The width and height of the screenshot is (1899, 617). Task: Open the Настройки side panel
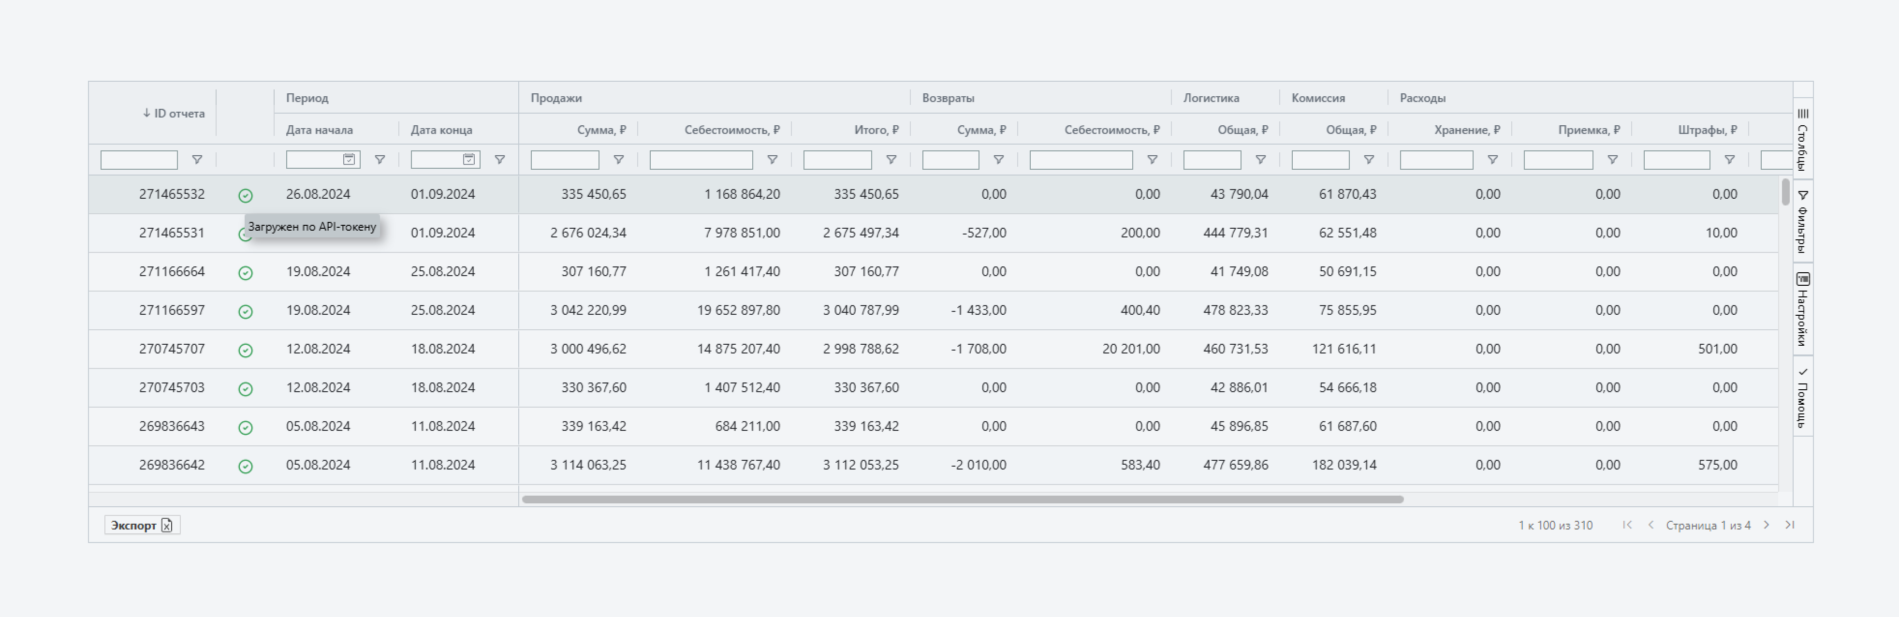(x=1802, y=309)
